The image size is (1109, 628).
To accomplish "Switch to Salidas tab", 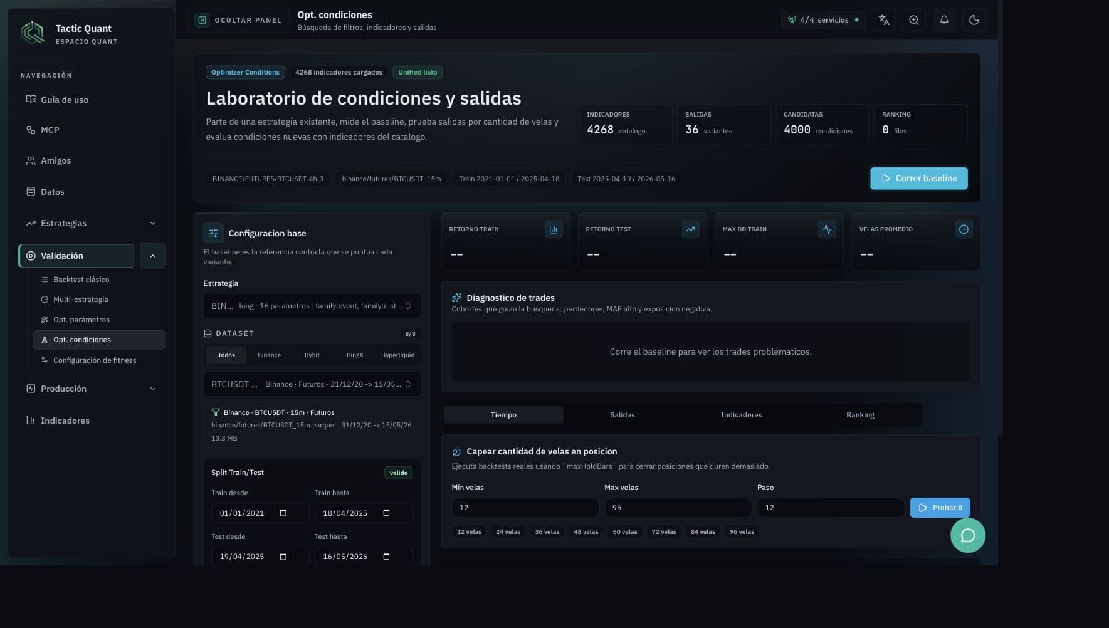I will click(x=623, y=415).
